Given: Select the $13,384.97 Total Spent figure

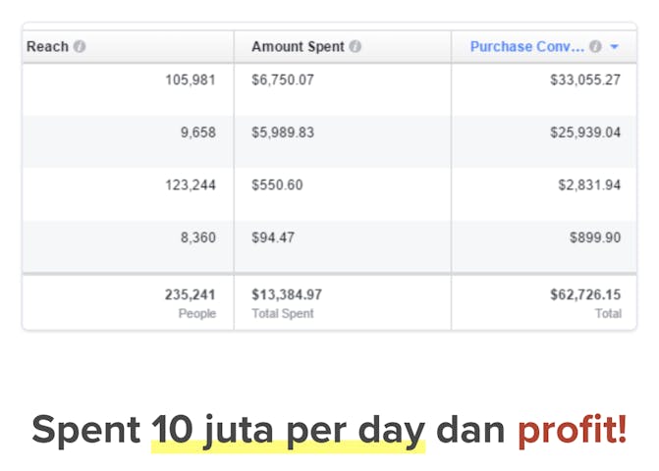Looking at the screenshot, I should 287,294.
